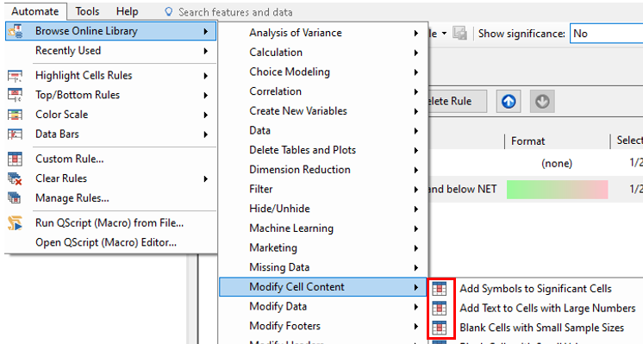
Task: Expand Analysis of Variance submenu
Action: [323, 33]
